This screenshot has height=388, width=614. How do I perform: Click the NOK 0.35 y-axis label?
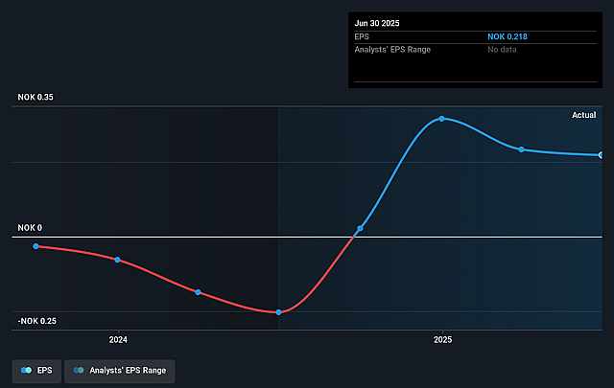(x=35, y=98)
